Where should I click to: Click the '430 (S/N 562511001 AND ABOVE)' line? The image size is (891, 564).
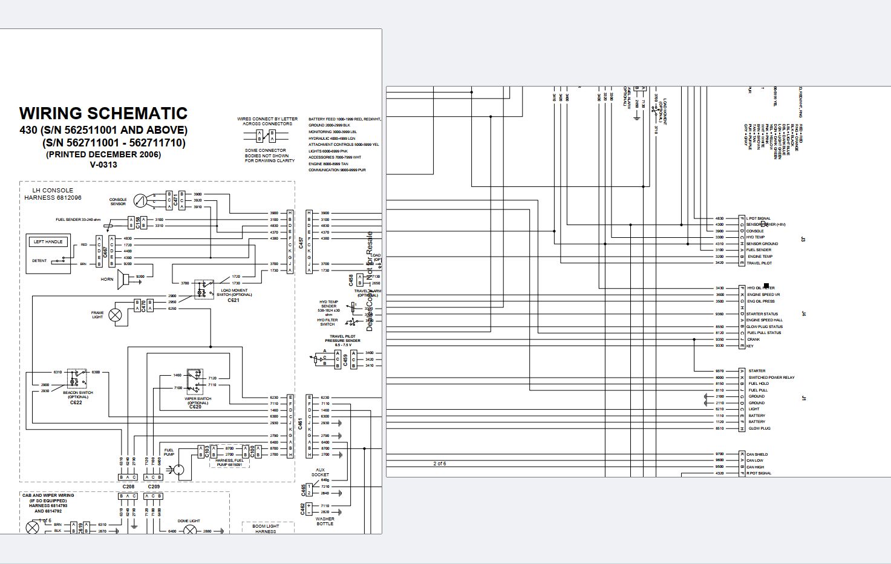coord(103,130)
